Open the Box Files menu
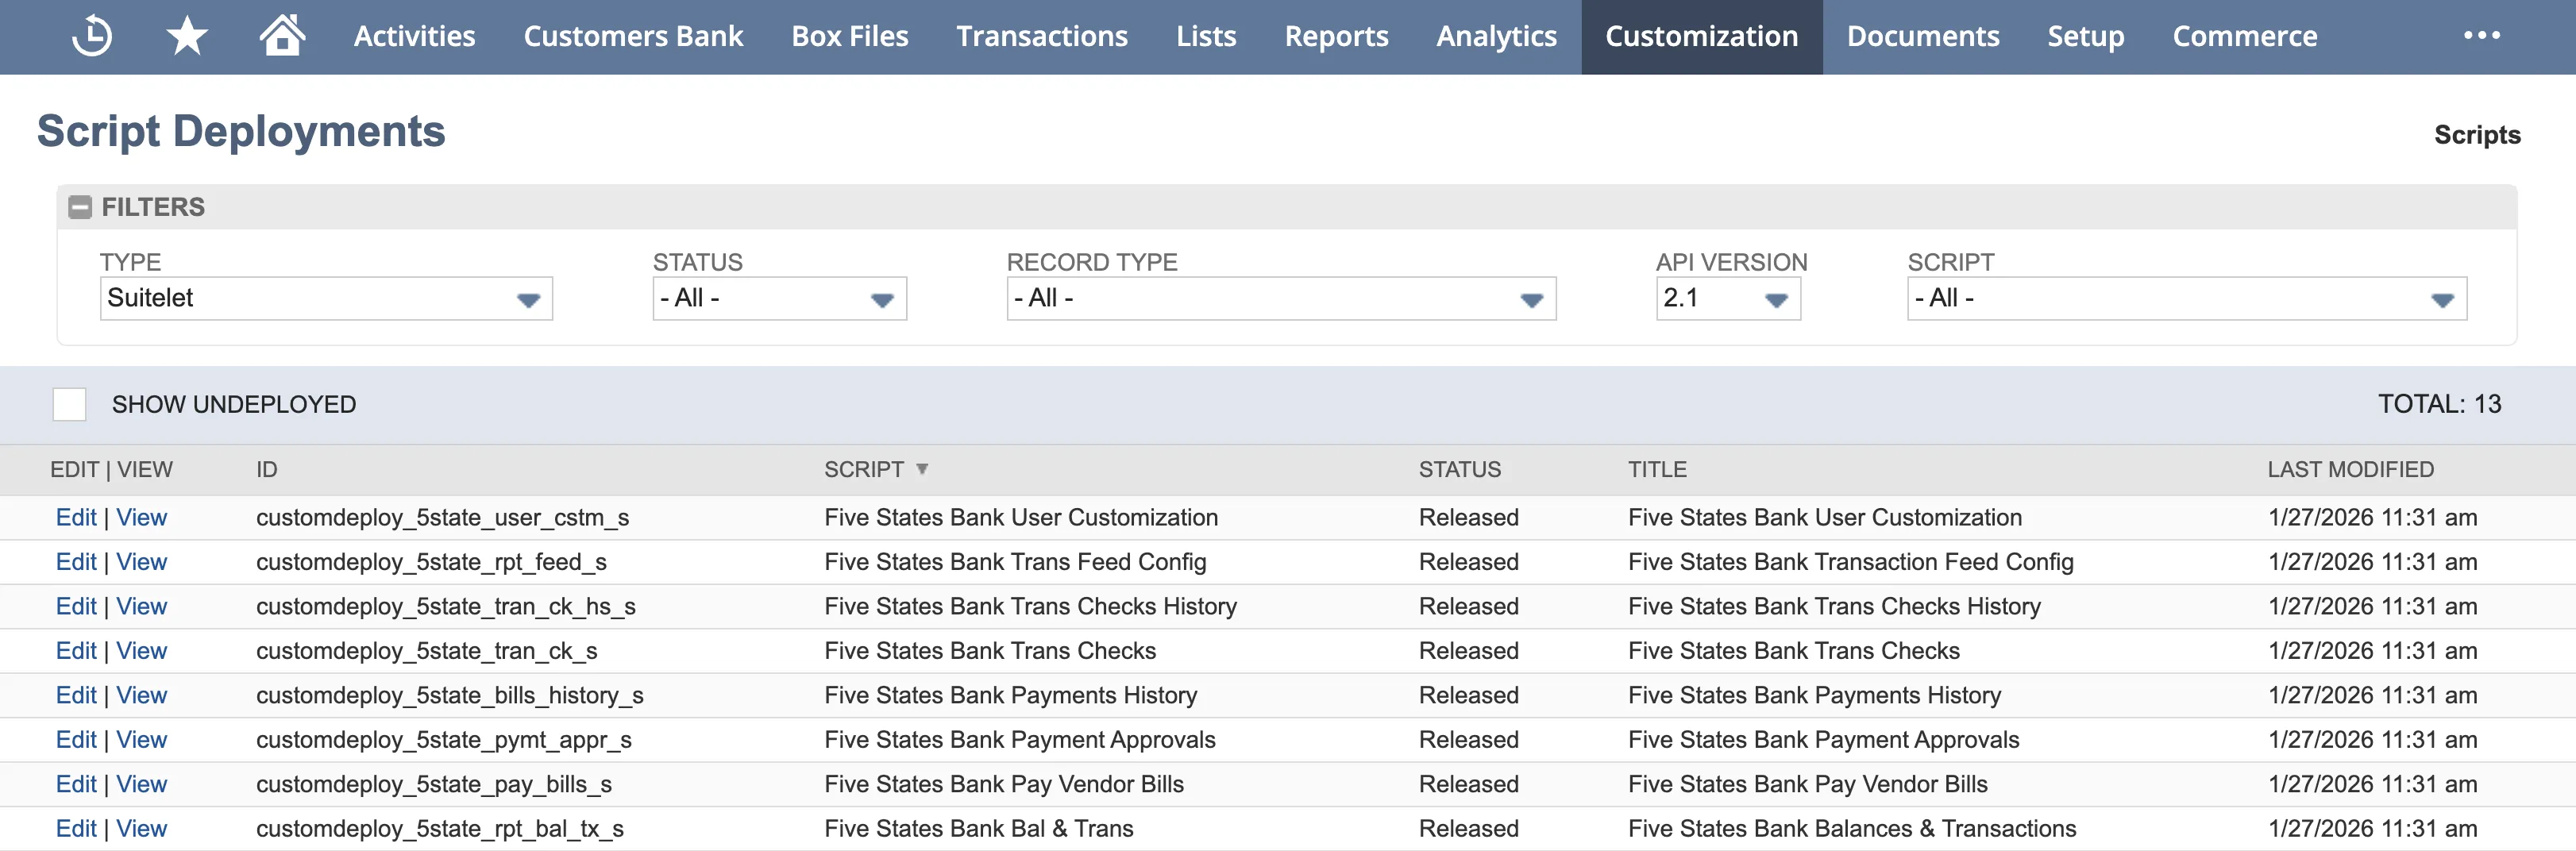The width and height of the screenshot is (2576, 851). [x=850, y=36]
